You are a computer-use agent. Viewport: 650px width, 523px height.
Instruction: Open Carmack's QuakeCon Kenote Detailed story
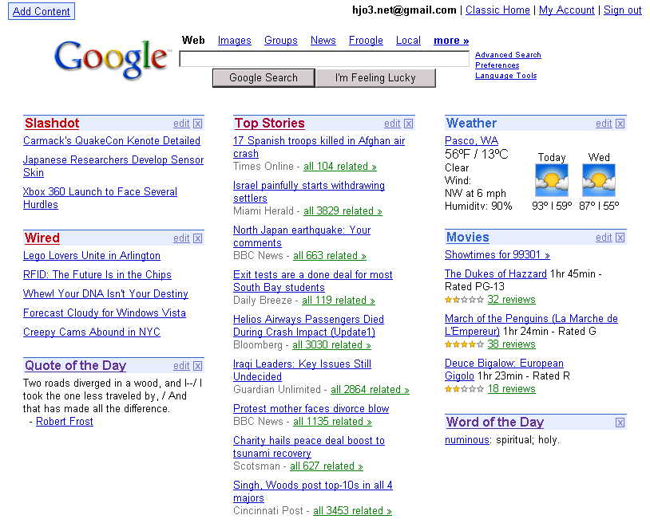click(x=112, y=140)
